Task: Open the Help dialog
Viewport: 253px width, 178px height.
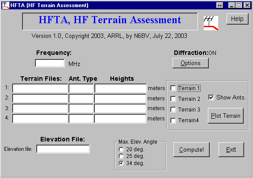Action: coord(237,19)
